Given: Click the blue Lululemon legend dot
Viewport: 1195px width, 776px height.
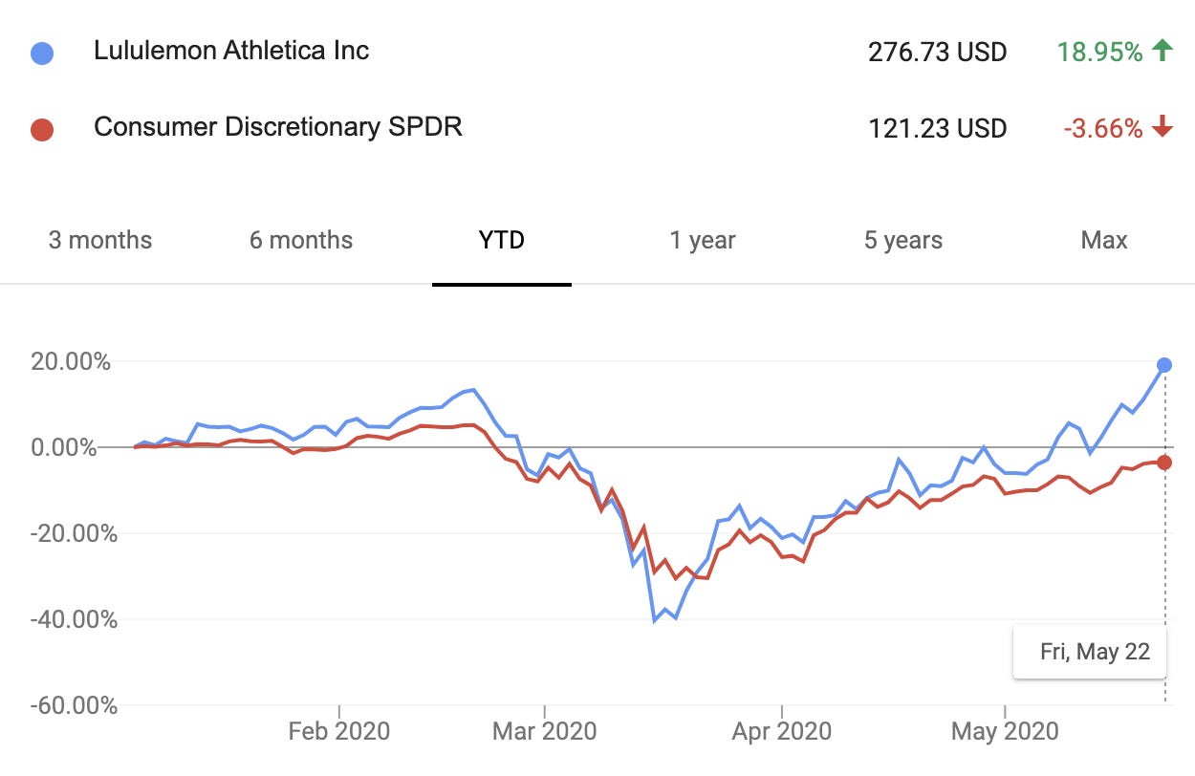Looking at the screenshot, I should click(x=42, y=53).
